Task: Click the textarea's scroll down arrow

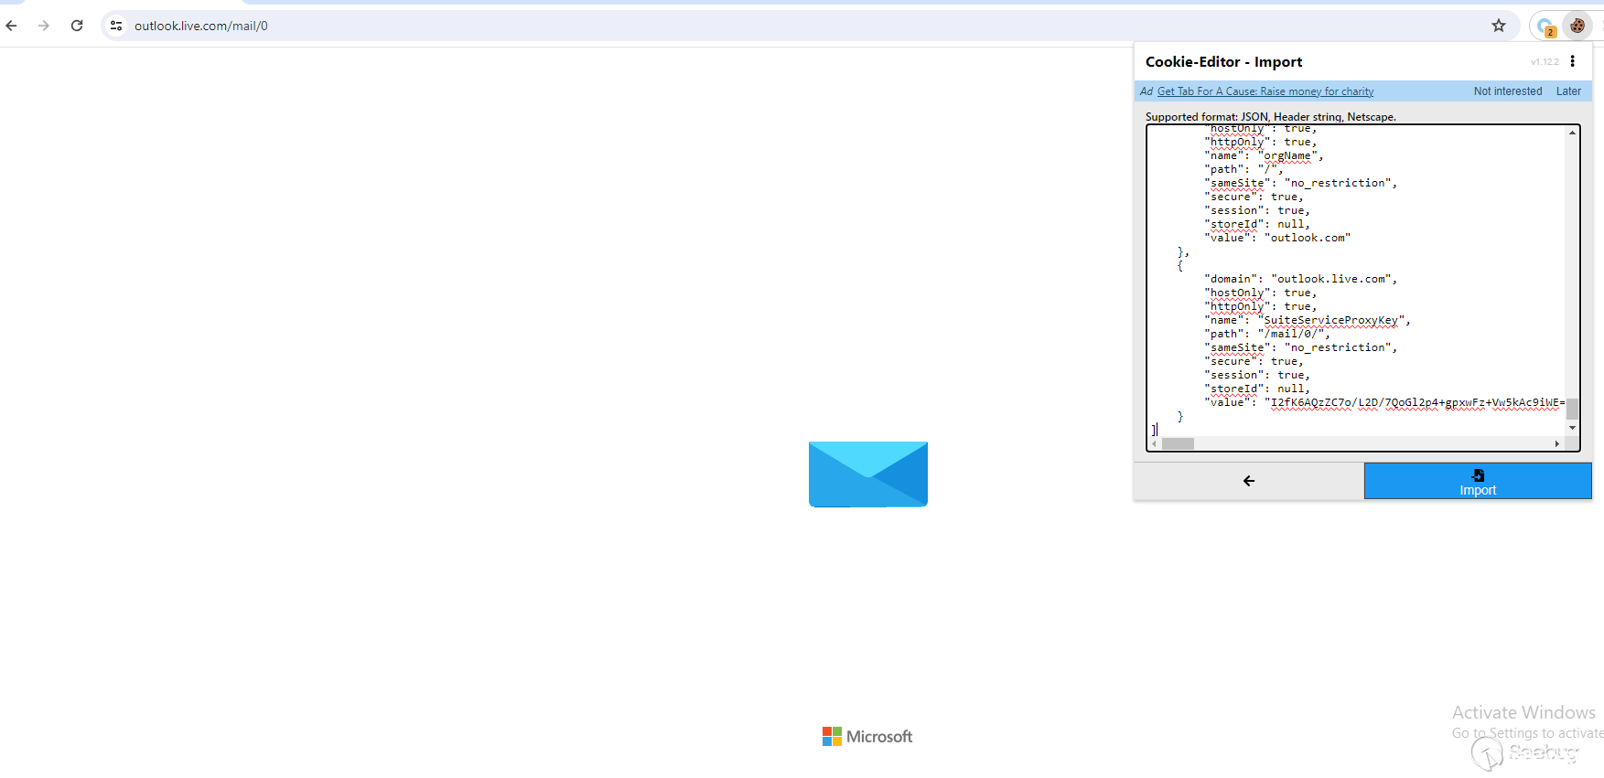Action: [x=1573, y=428]
